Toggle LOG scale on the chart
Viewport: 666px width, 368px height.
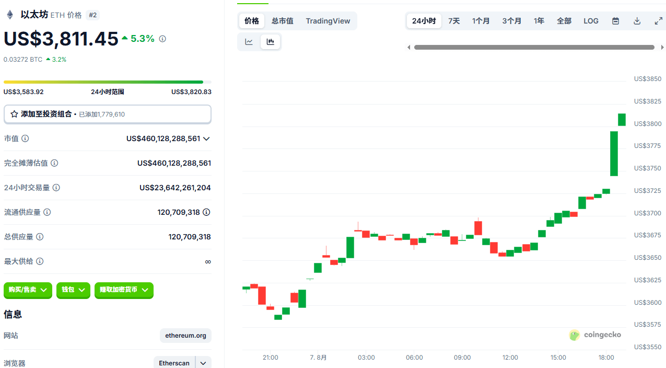pos(591,21)
